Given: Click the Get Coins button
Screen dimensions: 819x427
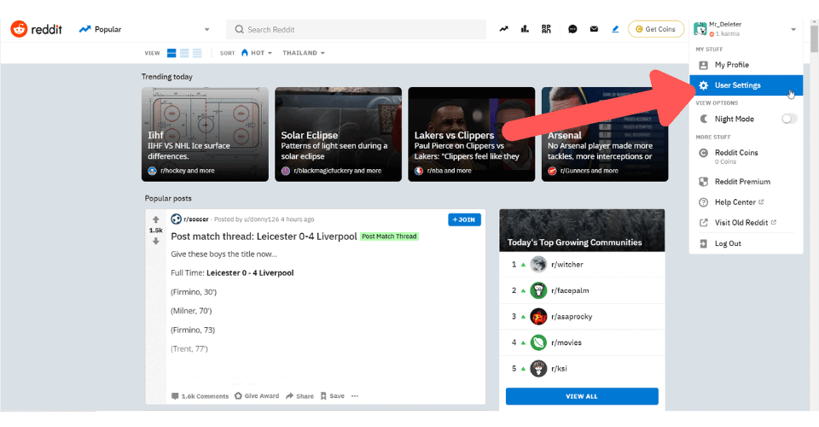Looking at the screenshot, I should point(656,29).
